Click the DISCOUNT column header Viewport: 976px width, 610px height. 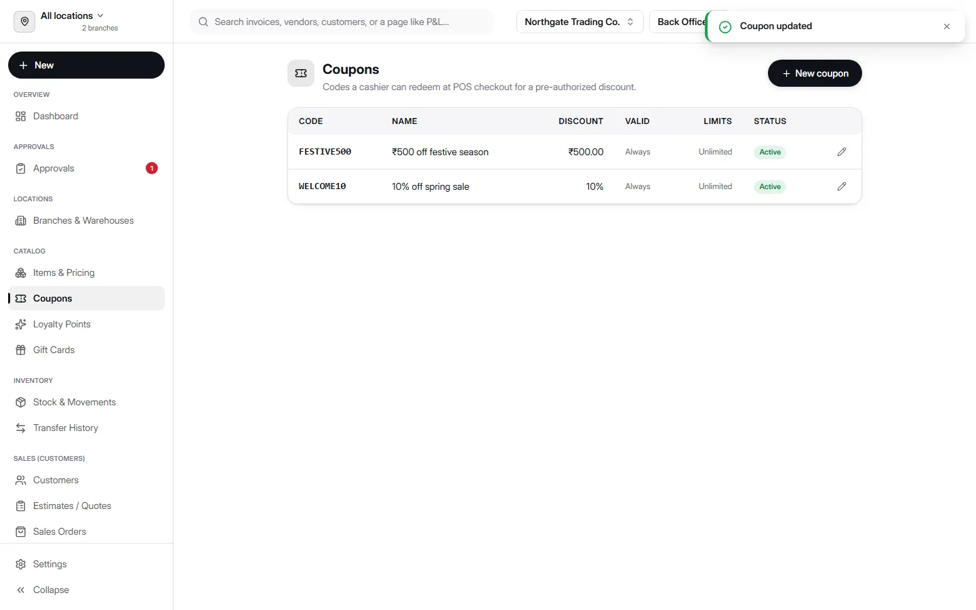tap(581, 121)
